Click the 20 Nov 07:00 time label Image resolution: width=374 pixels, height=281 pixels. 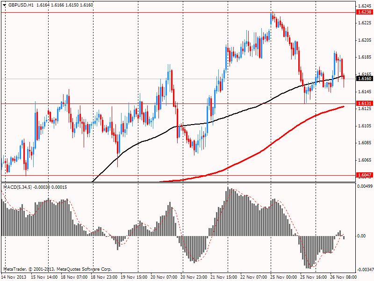[x=164, y=277]
